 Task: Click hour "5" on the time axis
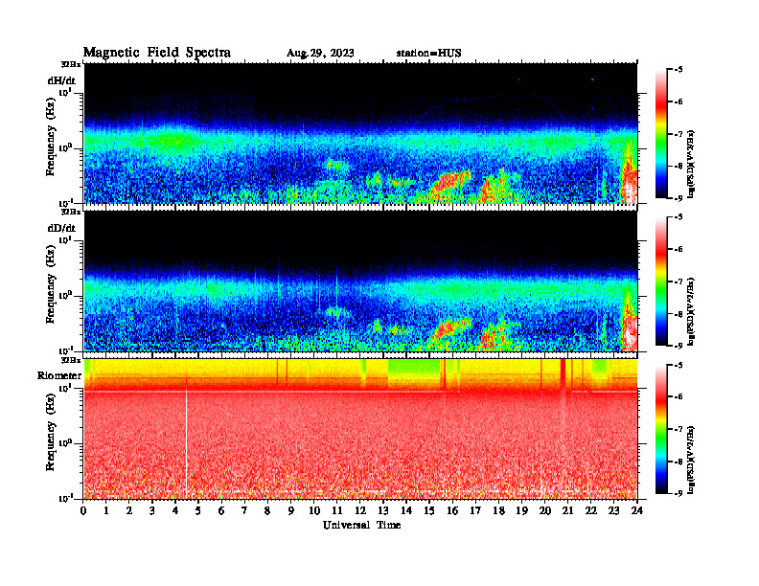(x=198, y=510)
